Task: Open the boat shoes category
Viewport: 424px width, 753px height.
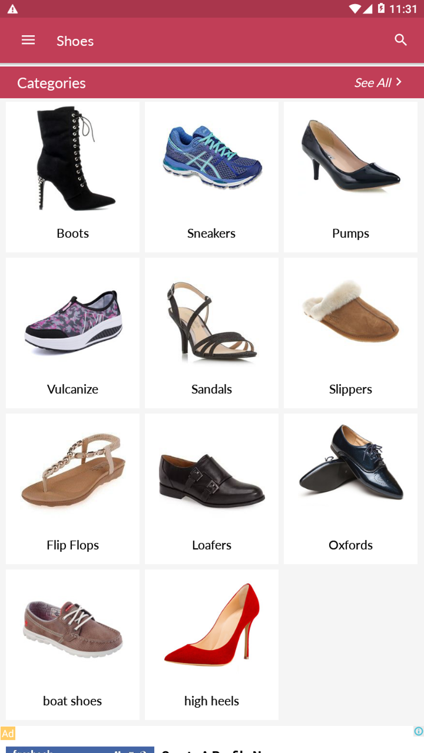Action: 73,645
